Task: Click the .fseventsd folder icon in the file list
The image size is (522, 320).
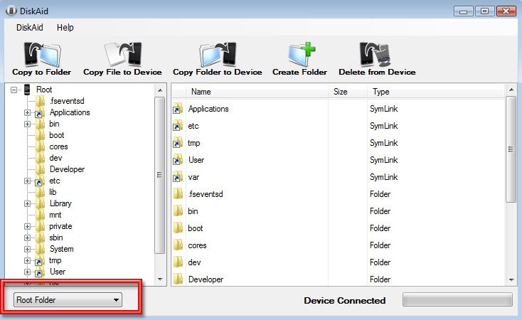Action: point(178,194)
